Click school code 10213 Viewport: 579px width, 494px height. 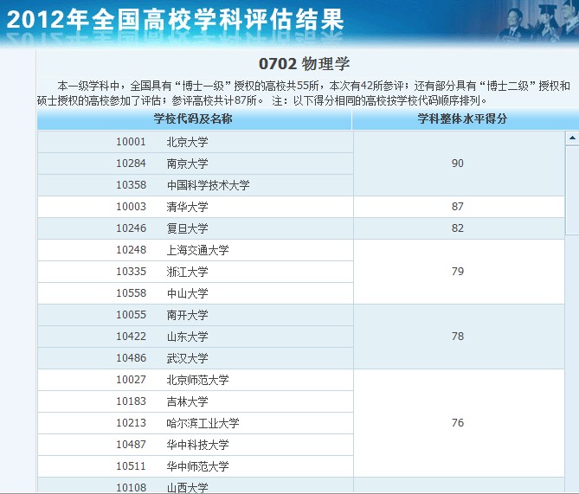(x=131, y=423)
